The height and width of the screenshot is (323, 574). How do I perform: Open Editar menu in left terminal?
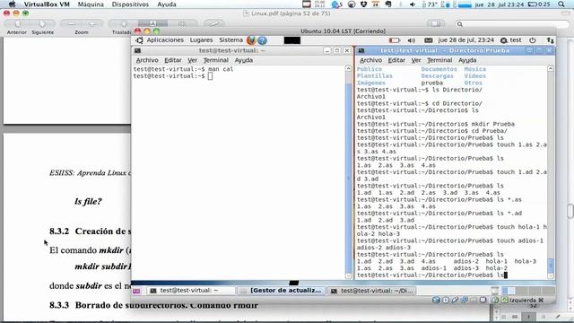[173, 60]
